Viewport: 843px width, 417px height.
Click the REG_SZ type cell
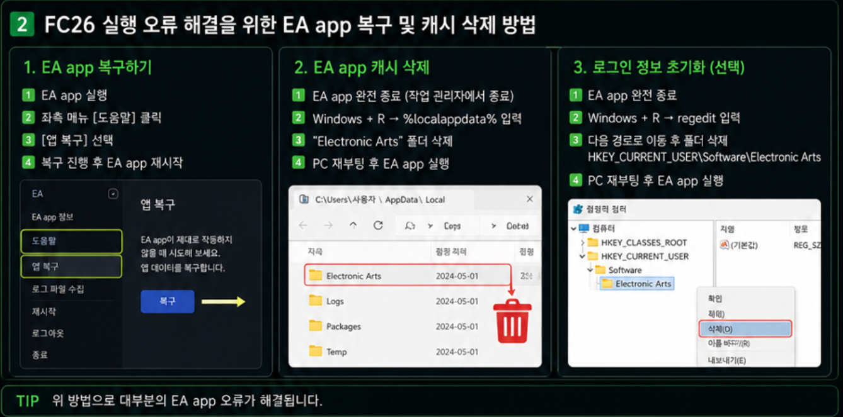[807, 245]
